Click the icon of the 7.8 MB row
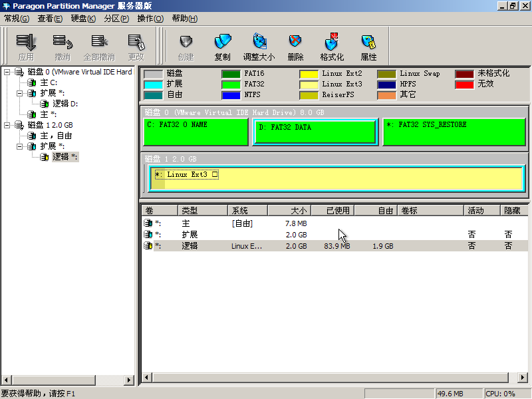This screenshot has width=532, height=399. [x=148, y=223]
